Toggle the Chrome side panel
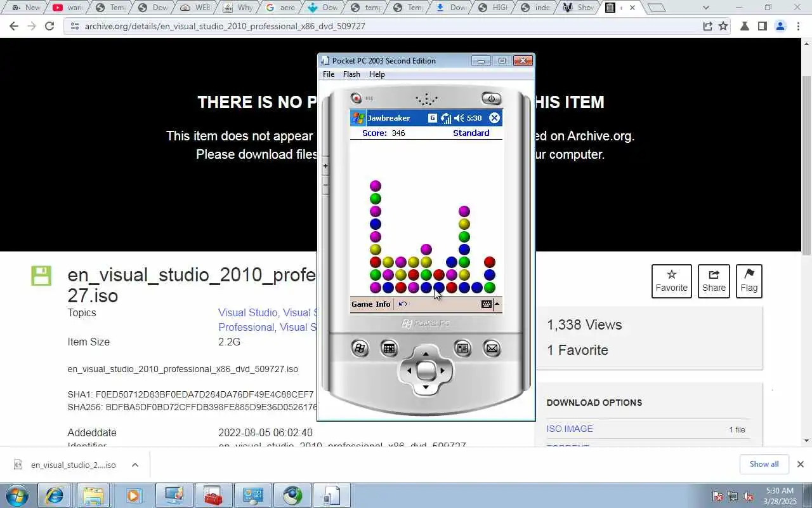The image size is (812, 508). [x=763, y=26]
